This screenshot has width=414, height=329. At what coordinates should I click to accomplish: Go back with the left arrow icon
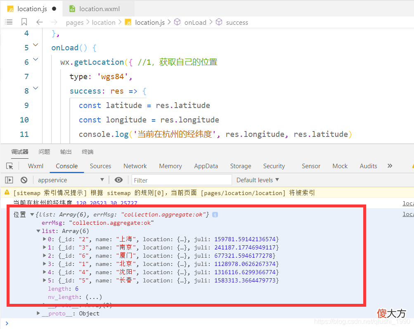(40, 22)
